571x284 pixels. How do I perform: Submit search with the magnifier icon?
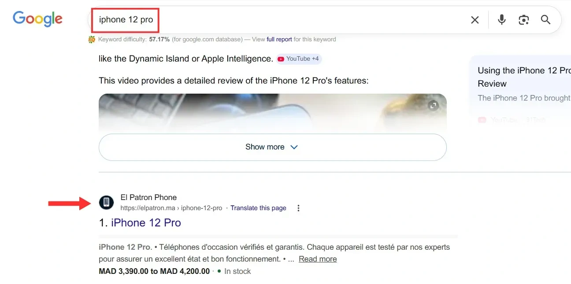point(545,20)
